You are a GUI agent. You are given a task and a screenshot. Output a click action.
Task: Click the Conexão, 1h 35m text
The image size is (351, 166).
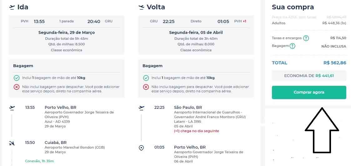point(39,161)
